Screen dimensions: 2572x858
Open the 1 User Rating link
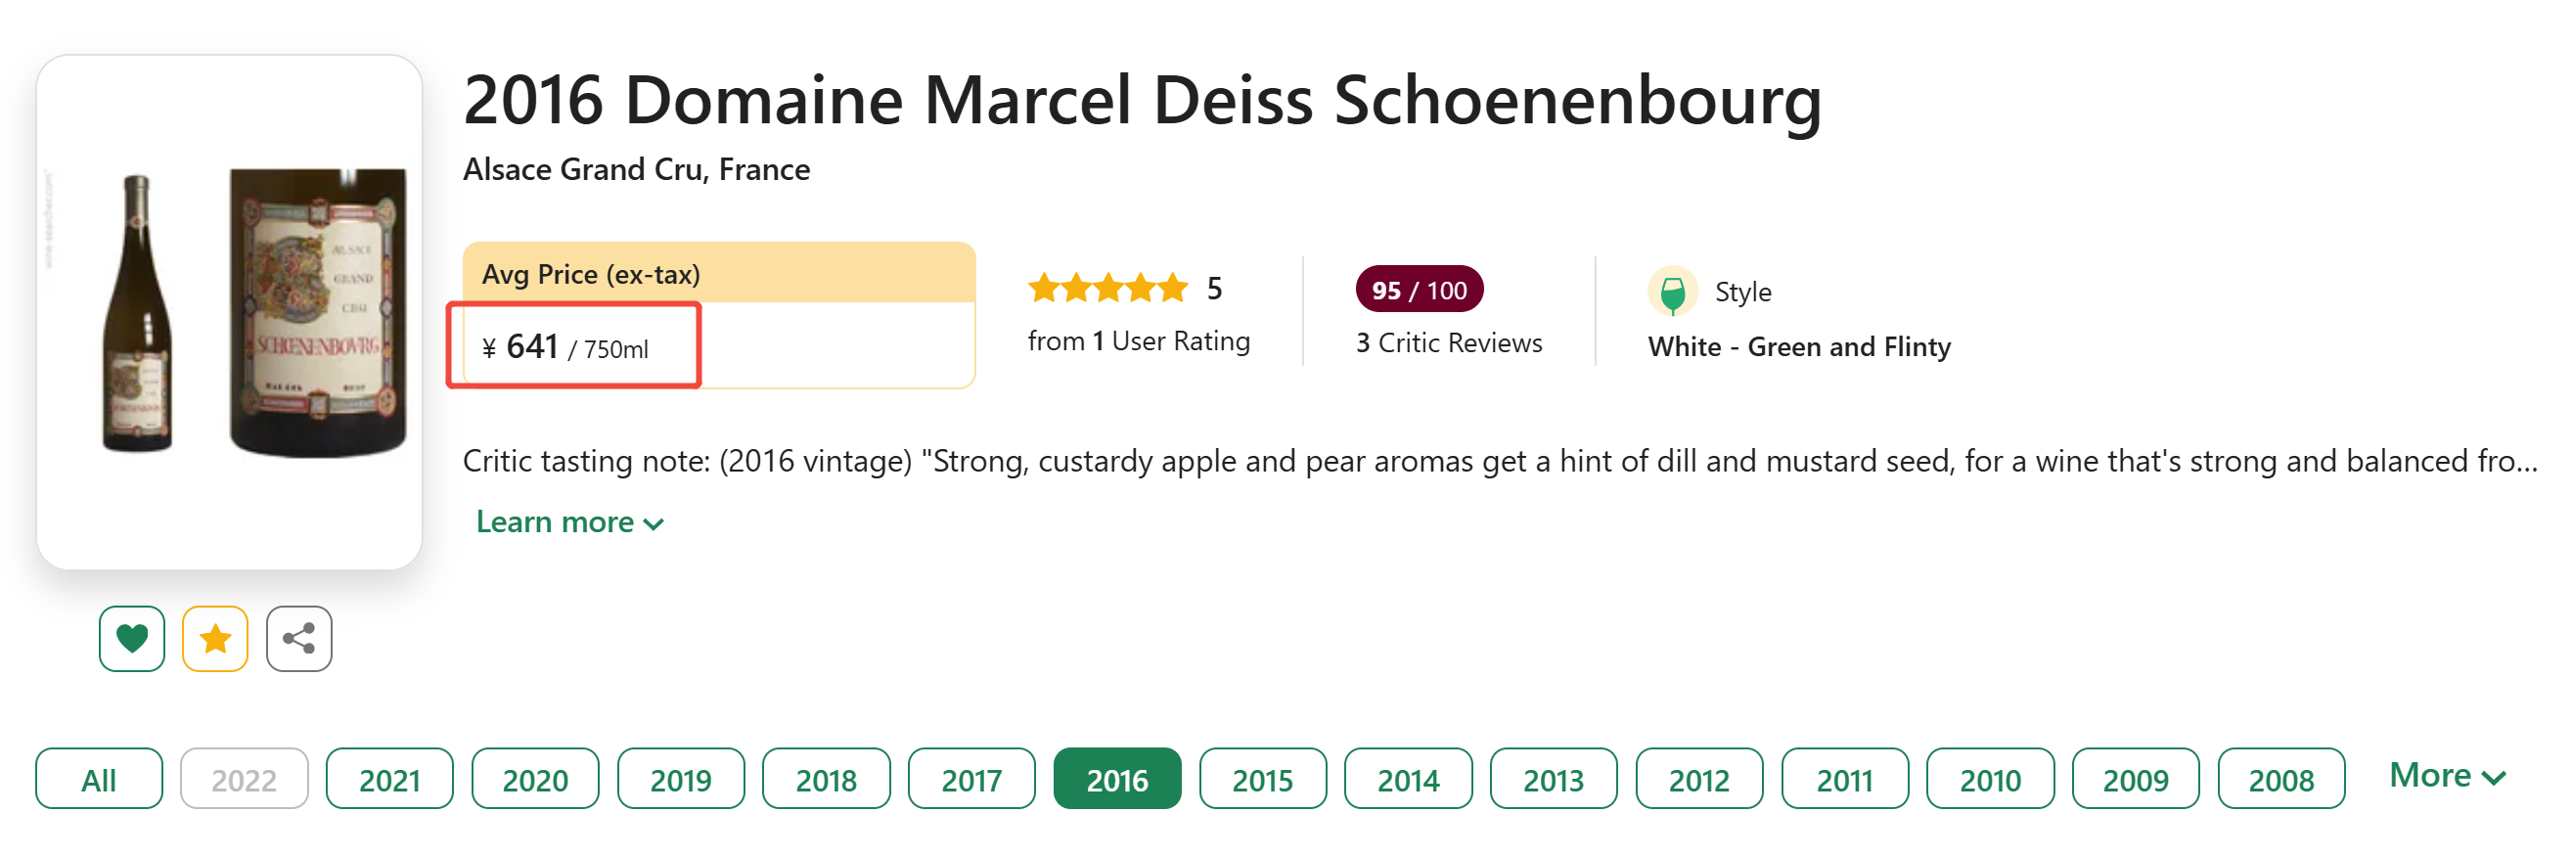point(1138,341)
